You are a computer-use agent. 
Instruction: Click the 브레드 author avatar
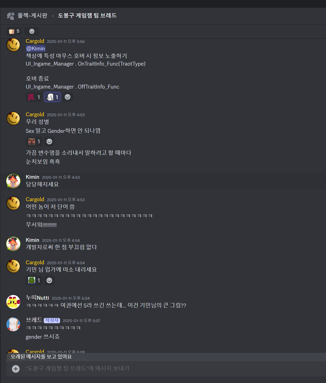13,324
